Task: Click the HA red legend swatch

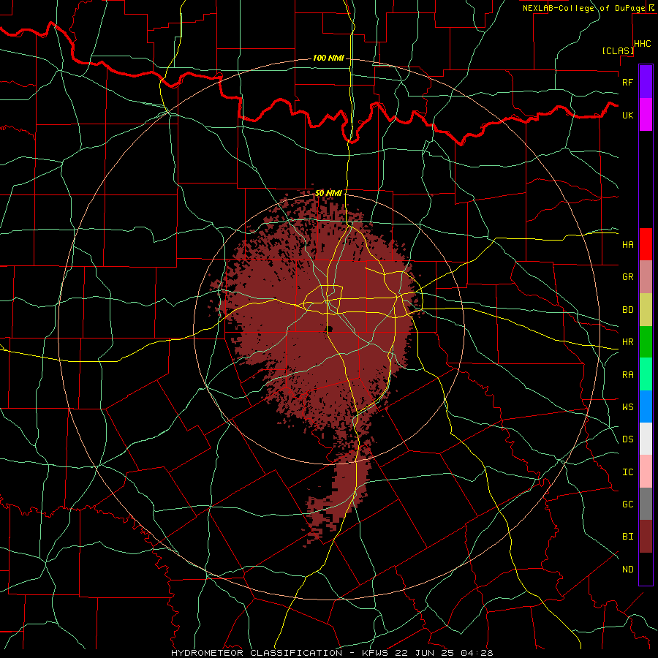Action: click(646, 244)
